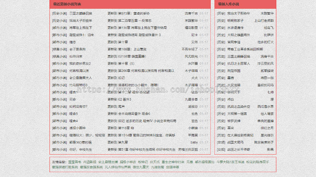Viewport: 316px width, 177px height.
Task: Click 都市小说 tag beside 司命
Action: click(59, 99)
